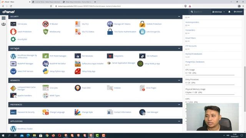The image size is (246, 138).
Task: Switch to the third browser tab
Action: (x=77, y=2)
